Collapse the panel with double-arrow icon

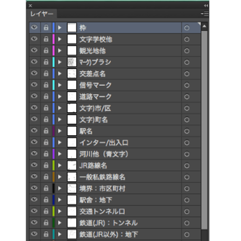(206, 6)
